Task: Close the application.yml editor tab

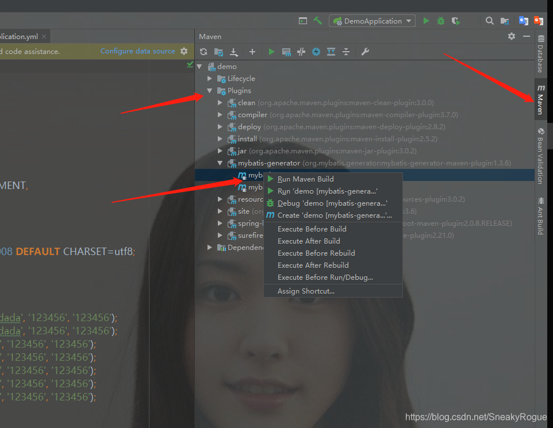Action: (44, 36)
